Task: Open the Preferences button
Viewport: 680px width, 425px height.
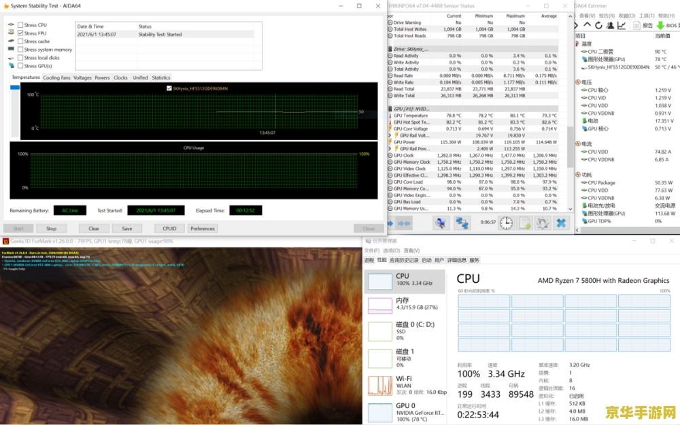Action: [x=203, y=228]
